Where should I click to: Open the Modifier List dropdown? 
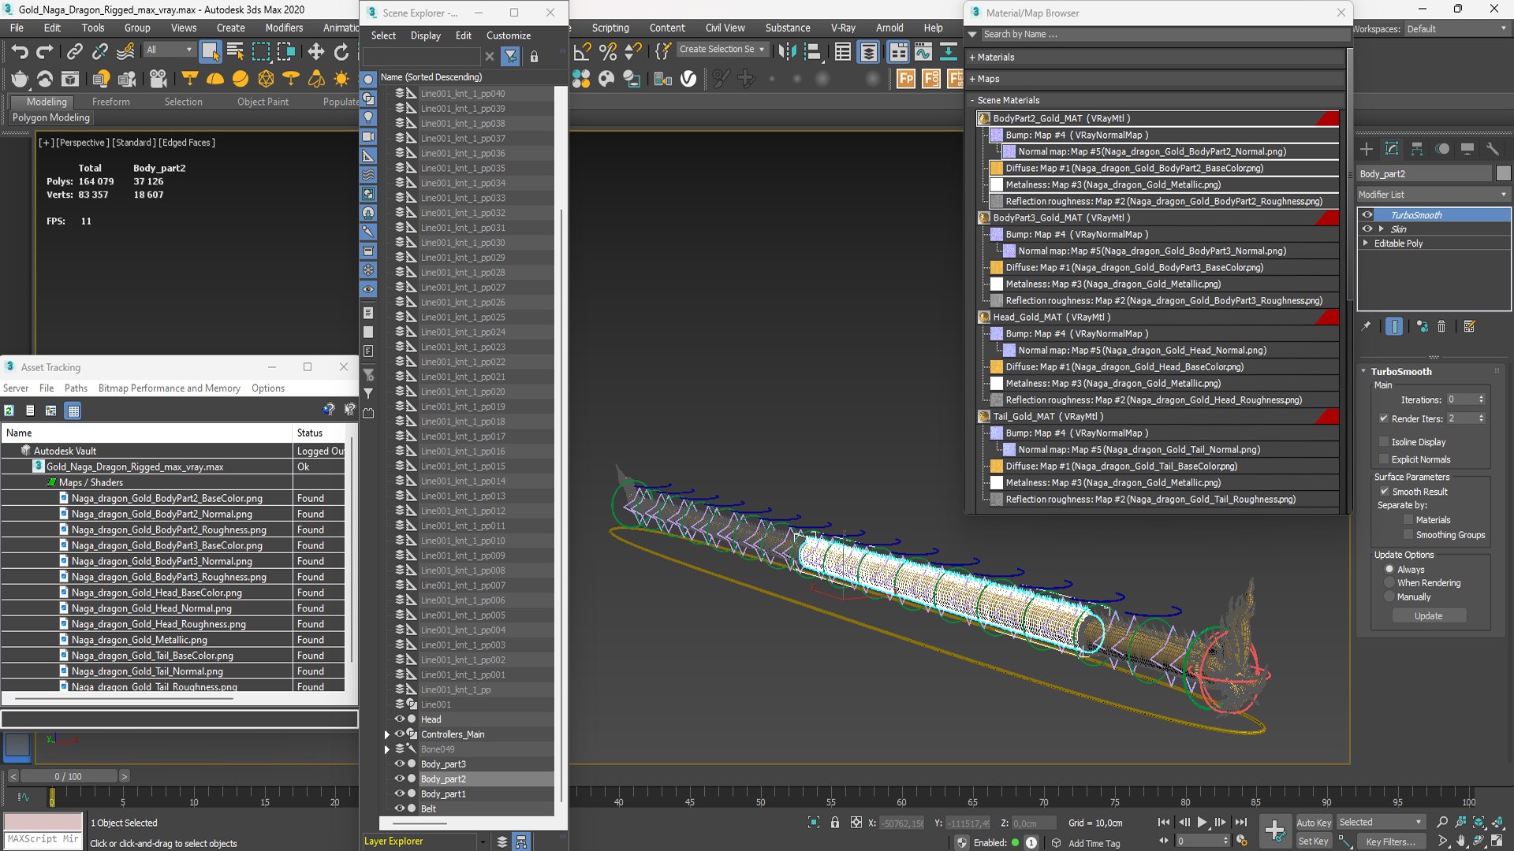(1432, 195)
